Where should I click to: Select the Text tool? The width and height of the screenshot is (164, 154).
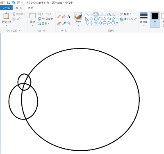pos(69,16)
